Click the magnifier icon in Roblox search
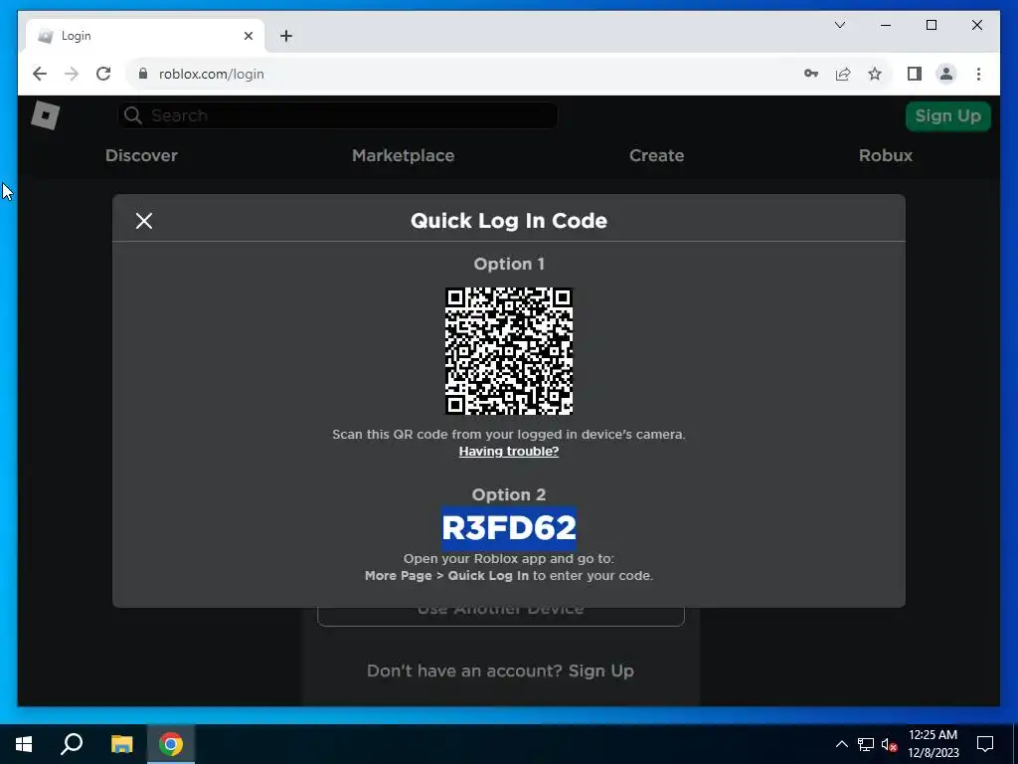The height and width of the screenshot is (764, 1018). pyautogui.click(x=133, y=115)
